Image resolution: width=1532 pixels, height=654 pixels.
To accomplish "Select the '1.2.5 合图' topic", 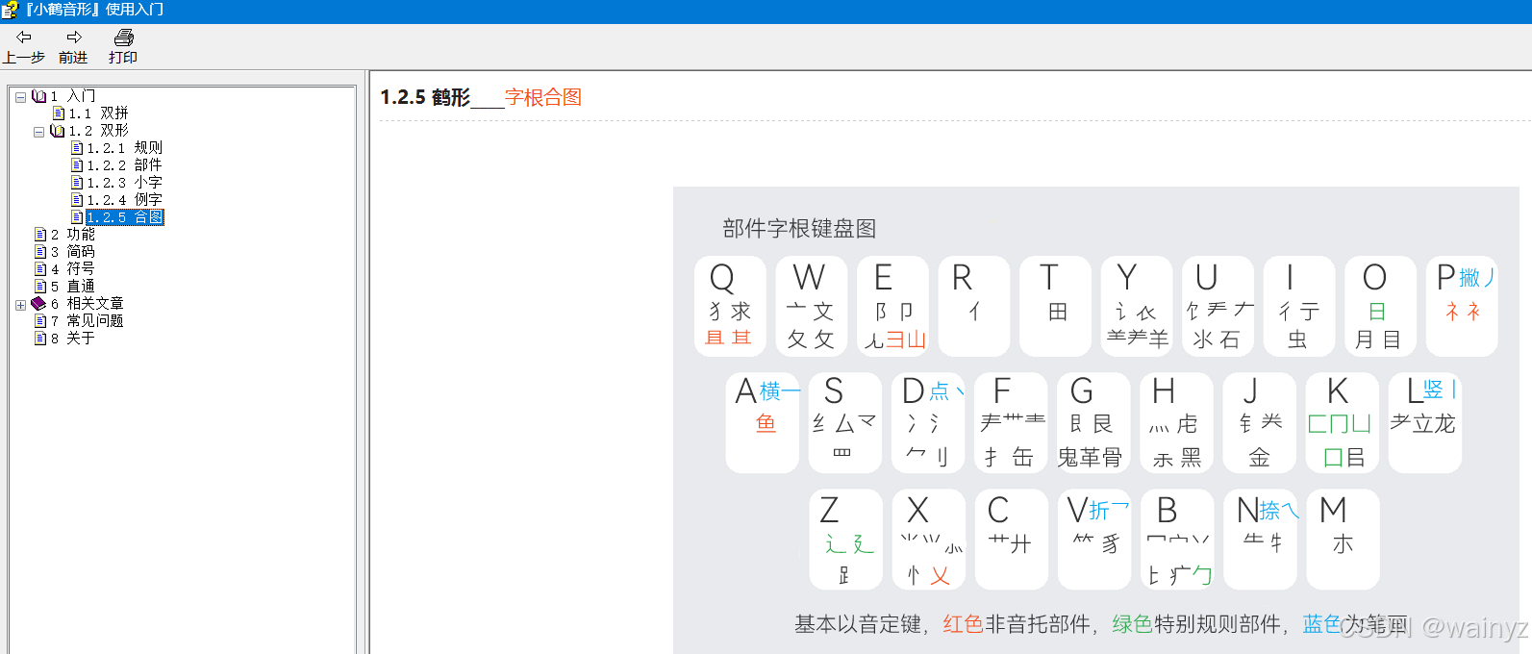I will [125, 217].
